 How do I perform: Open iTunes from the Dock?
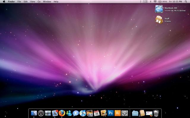(83, 113)
